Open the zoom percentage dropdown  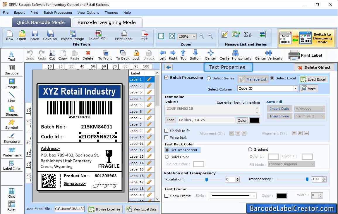pos(194,36)
